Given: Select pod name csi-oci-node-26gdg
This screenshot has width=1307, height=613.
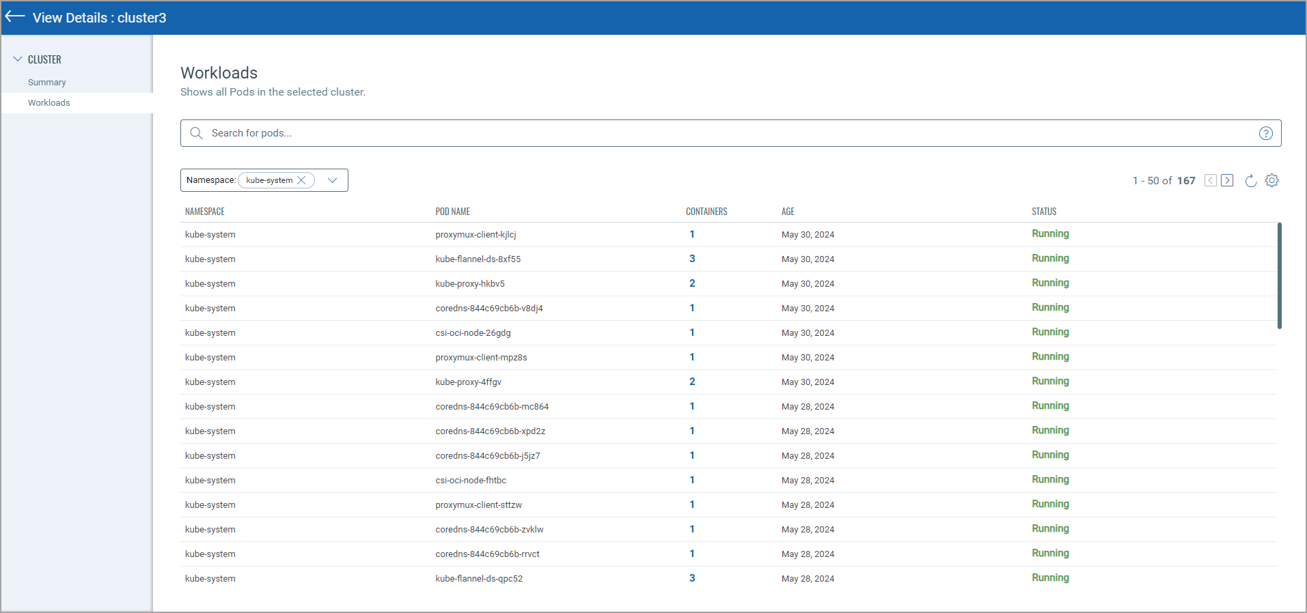Looking at the screenshot, I should tap(473, 333).
